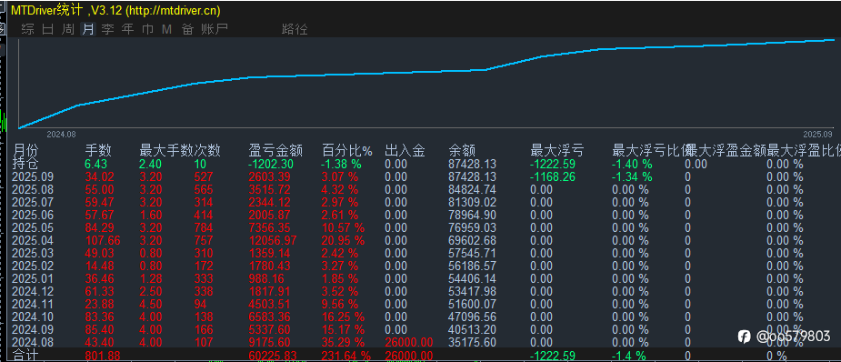This screenshot has width=841, height=362.
Task: Select the 2025.07 month row label
Action: 32,203
